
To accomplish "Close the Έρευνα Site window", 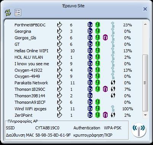I will pyautogui.click(x=145, y=9).
